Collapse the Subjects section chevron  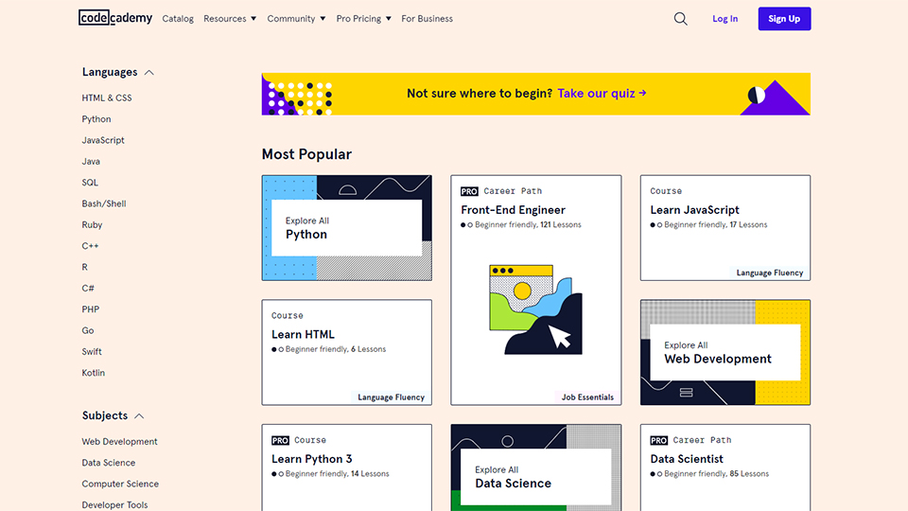click(x=139, y=416)
